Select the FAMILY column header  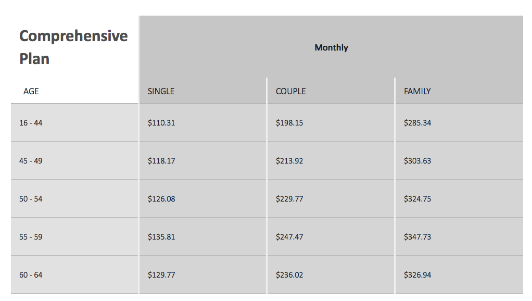pyautogui.click(x=417, y=91)
